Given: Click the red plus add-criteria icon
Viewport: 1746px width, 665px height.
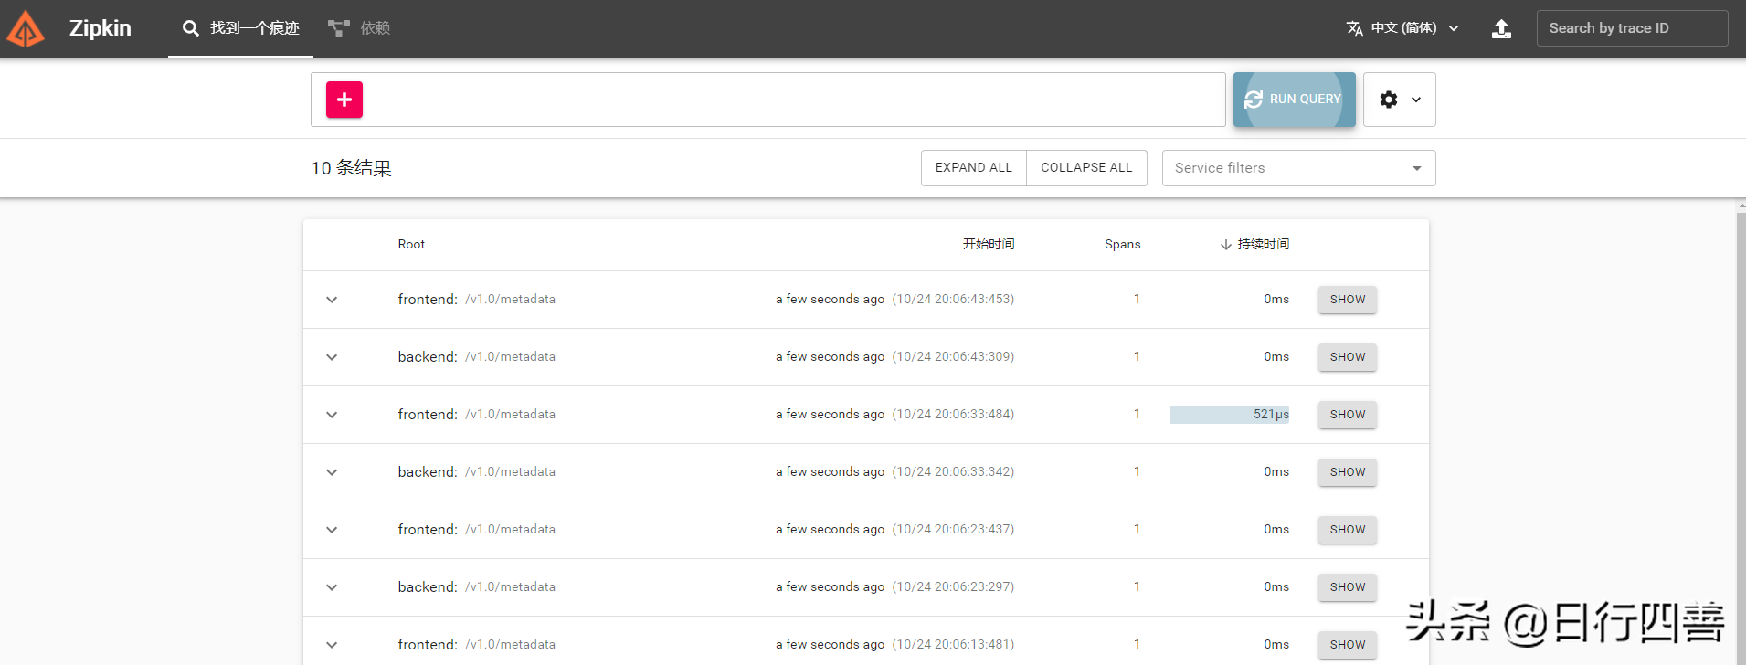Looking at the screenshot, I should [x=344, y=100].
